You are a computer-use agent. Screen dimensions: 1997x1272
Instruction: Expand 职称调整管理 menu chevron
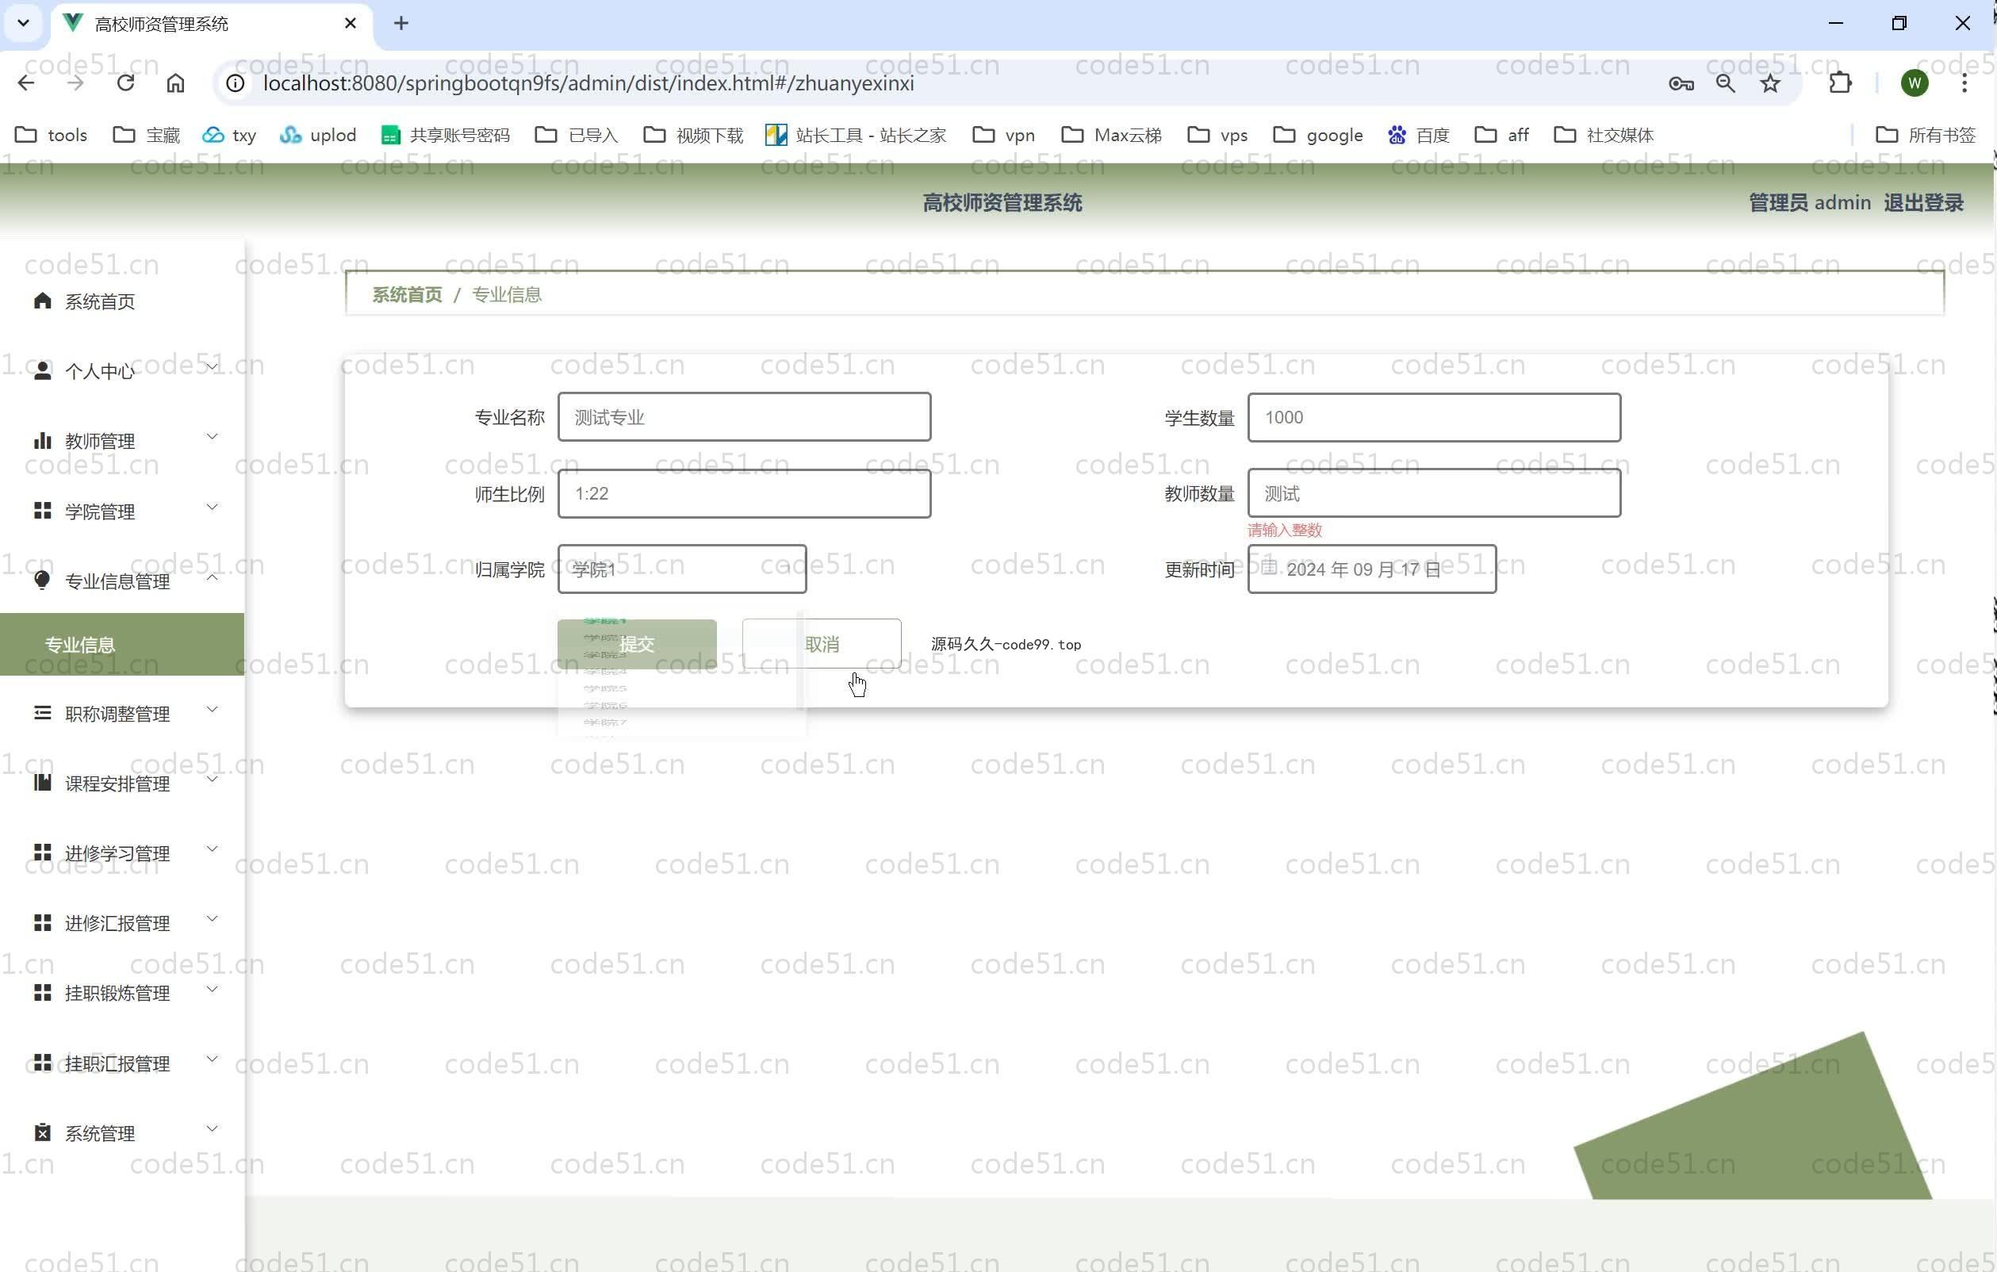pyautogui.click(x=213, y=709)
